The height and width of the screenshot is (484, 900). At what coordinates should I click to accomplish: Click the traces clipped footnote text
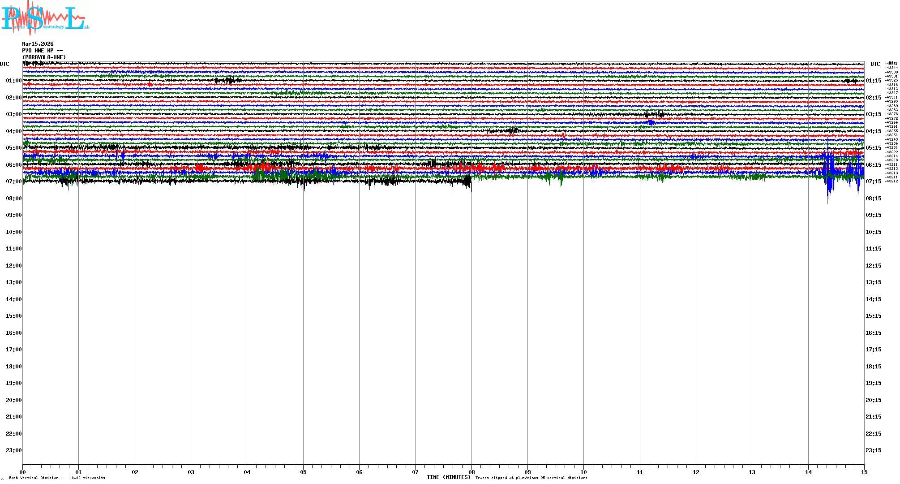531,478
